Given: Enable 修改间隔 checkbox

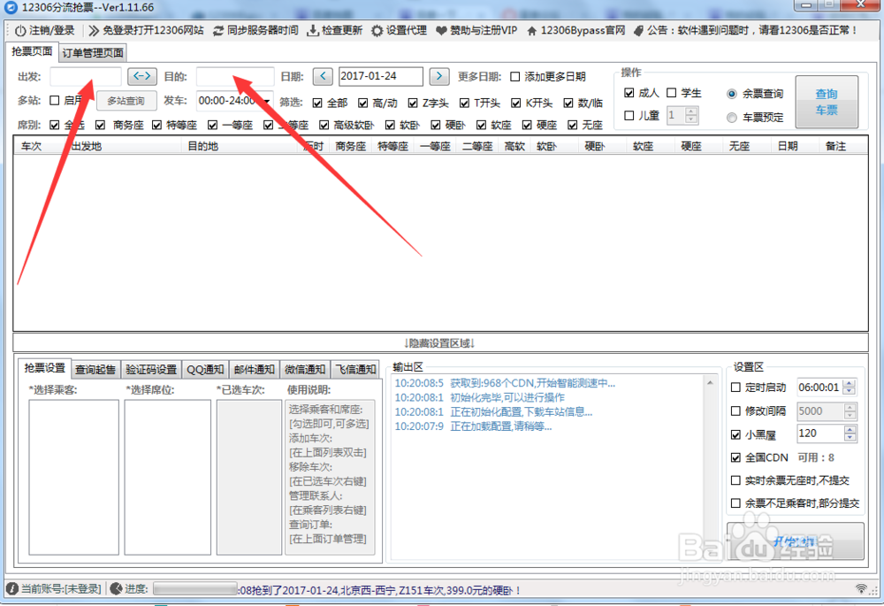Looking at the screenshot, I should pyautogui.click(x=735, y=410).
